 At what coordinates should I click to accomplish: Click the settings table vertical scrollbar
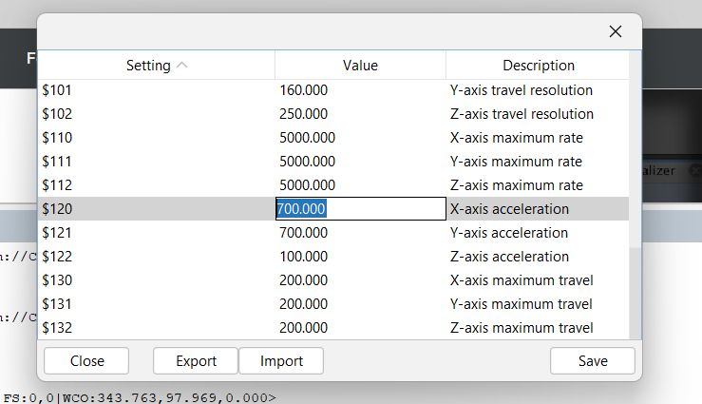tap(635, 195)
